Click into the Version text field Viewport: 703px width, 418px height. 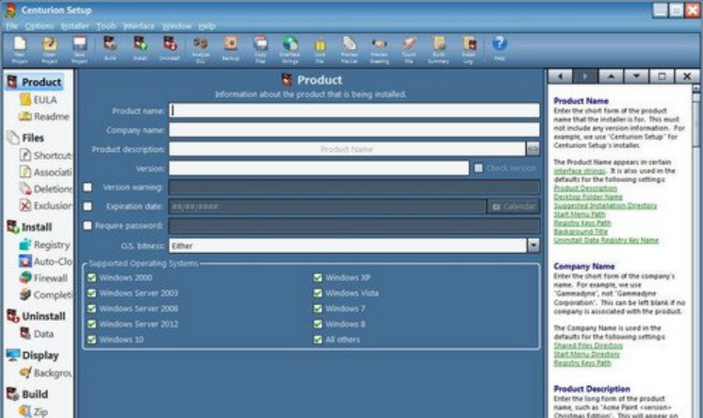click(x=319, y=168)
